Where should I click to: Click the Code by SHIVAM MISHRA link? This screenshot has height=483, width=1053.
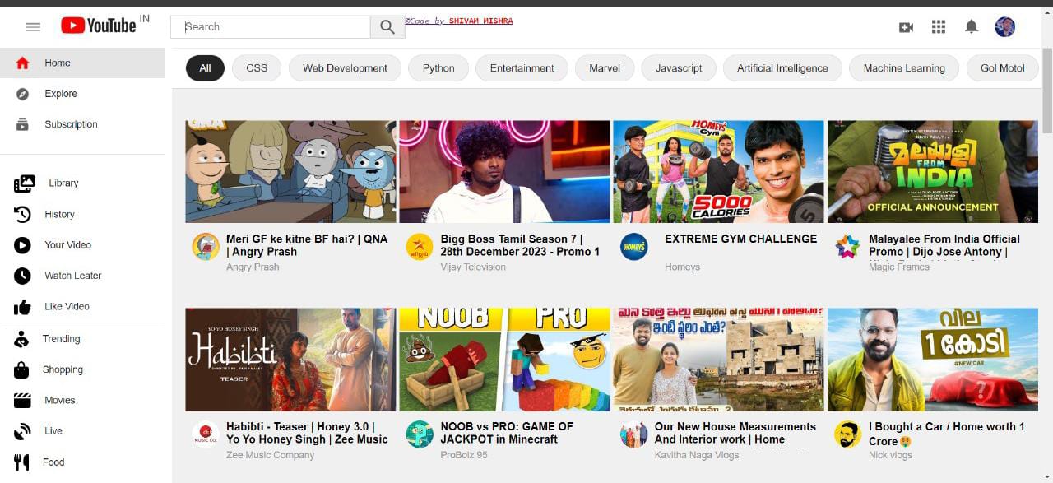tap(458, 20)
